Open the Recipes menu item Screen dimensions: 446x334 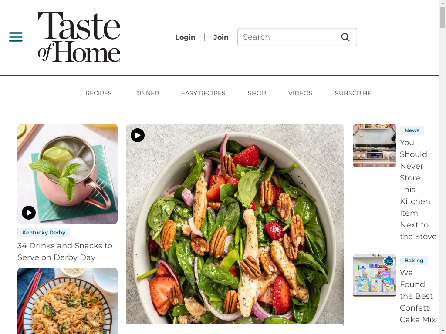pos(98,93)
